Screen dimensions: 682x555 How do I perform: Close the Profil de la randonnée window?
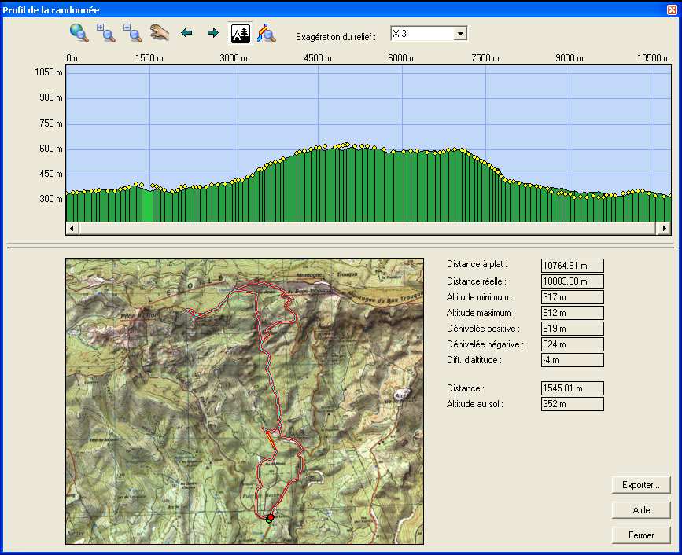pos(672,9)
